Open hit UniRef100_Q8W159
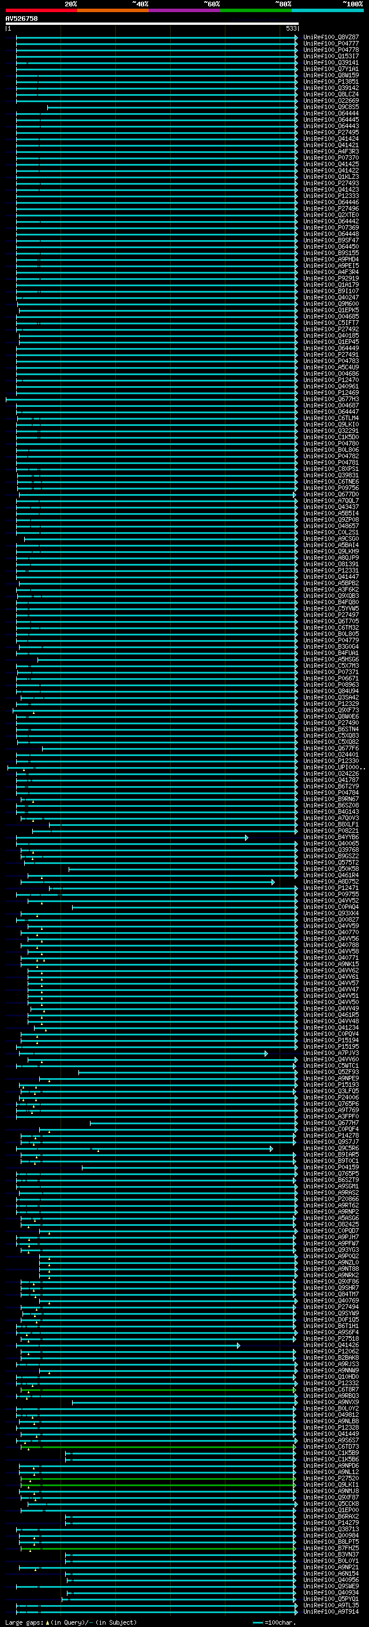The height and width of the screenshot is (1627, 369). (x=331, y=75)
